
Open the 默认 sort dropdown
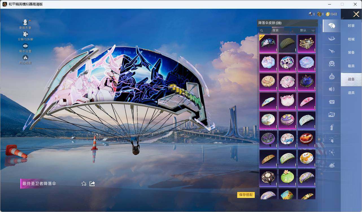pyautogui.click(x=307, y=30)
